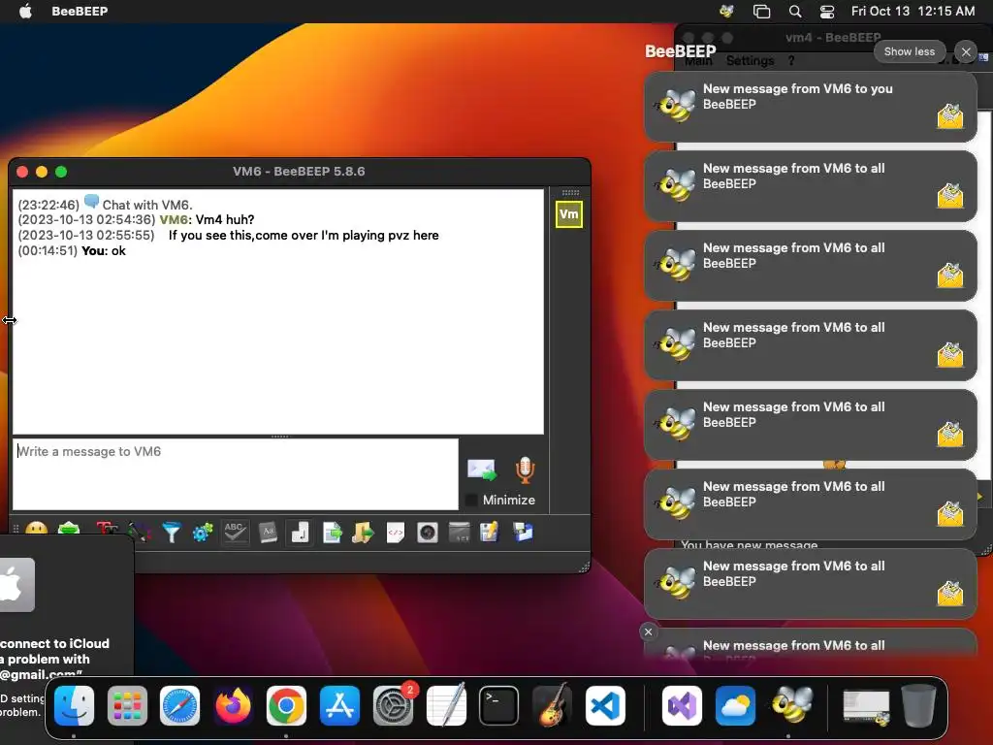The height and width of the screenshot is (745, 993).
Task: Launch Firefox from the Dock
Action: tap(233, 705)
